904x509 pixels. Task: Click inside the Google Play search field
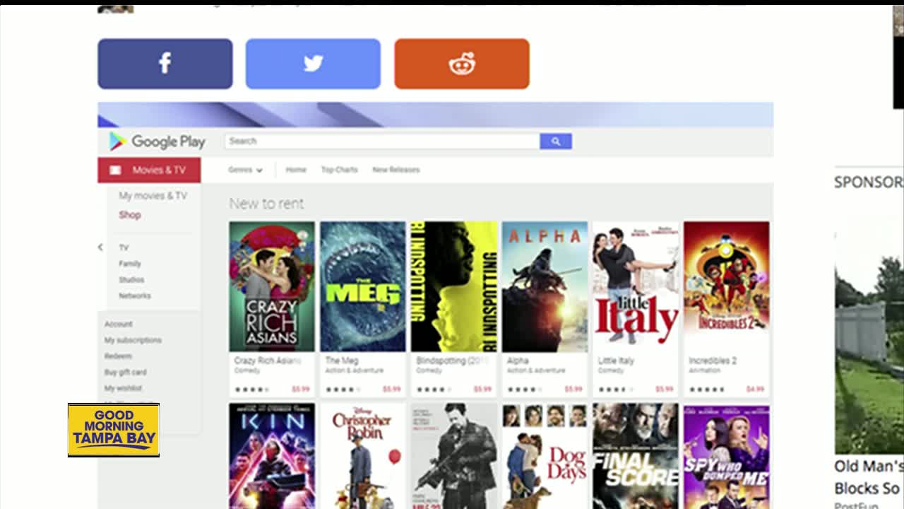click(x=382, y=141)
